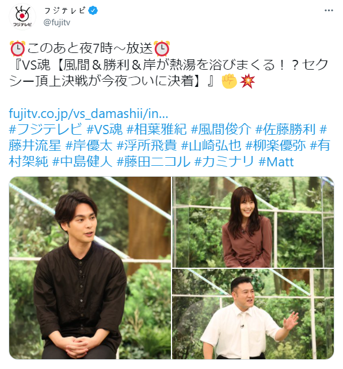This screenshot has height=369, width=343.
Task: Click the #VS魂 hashtag
Action: pos(105,129)
